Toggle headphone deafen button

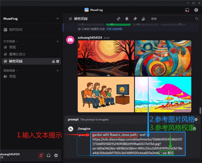point(48,156)
